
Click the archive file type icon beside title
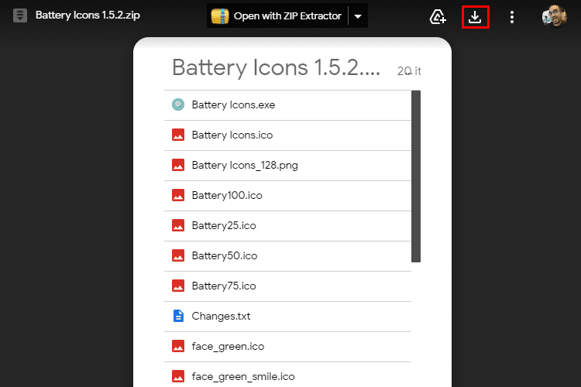pyautogui.click(x=20, y=15)
